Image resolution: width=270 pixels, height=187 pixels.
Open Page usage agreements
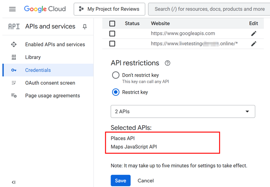[x=52, y=95]
